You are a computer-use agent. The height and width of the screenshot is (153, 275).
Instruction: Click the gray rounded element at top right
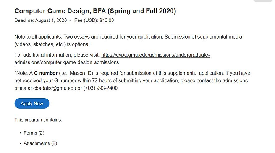263,1
